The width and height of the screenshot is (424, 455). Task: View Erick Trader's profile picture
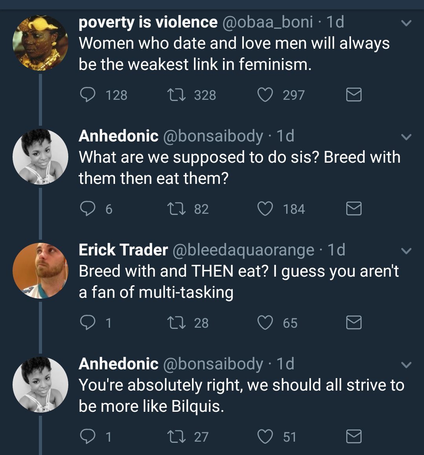pyautogui.click(x=40, y=271)
